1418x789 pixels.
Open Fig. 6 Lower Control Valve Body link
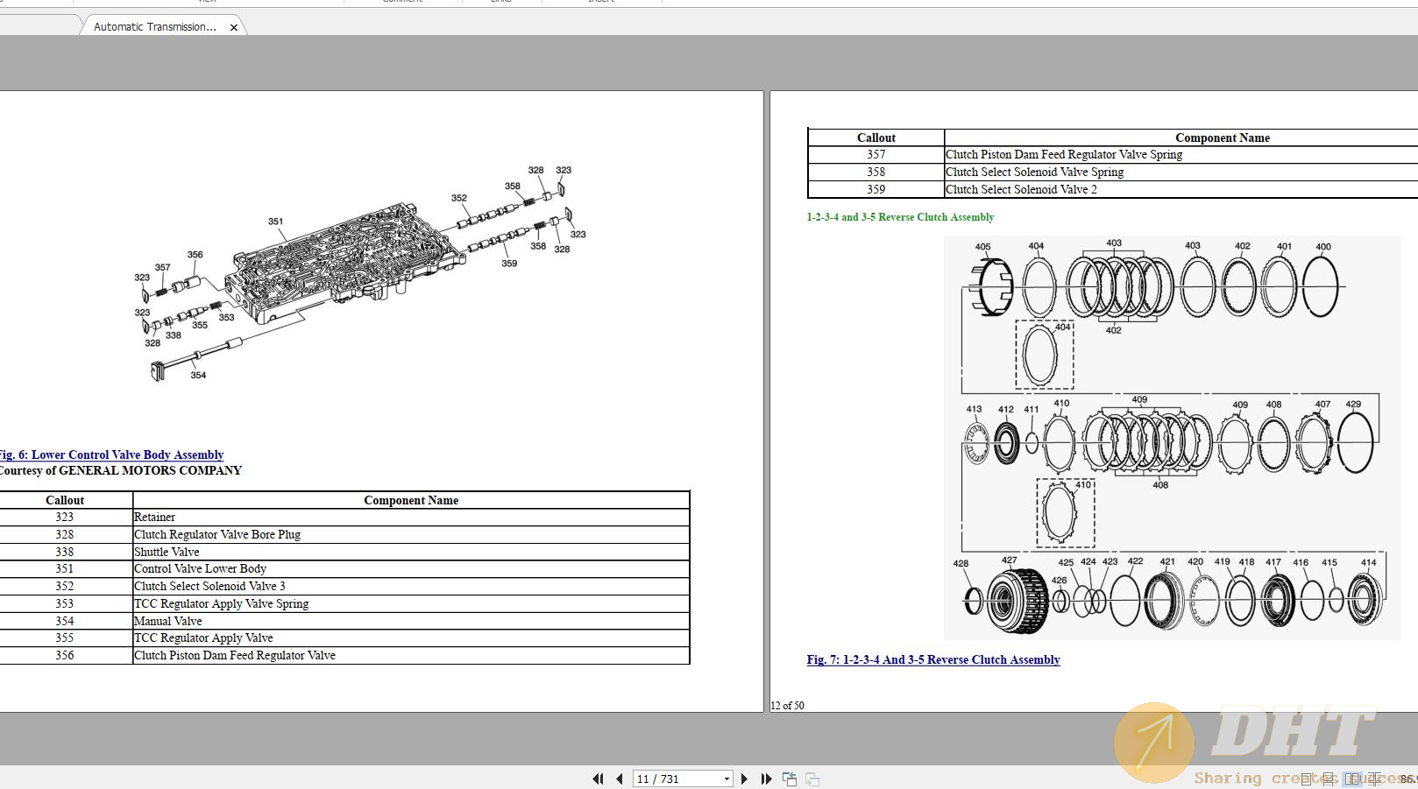click(x=110, y=454)
